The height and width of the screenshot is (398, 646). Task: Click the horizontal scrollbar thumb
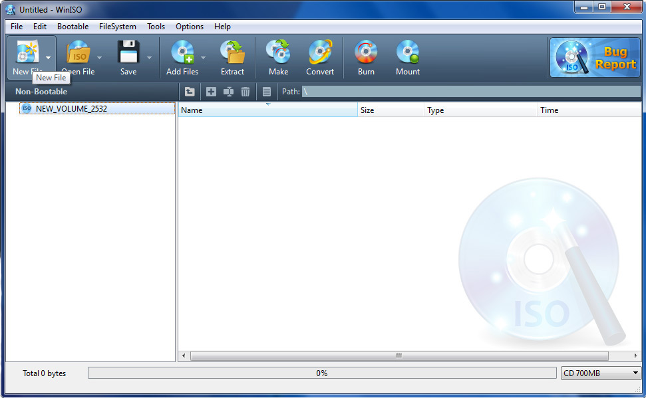pos(399,355)
